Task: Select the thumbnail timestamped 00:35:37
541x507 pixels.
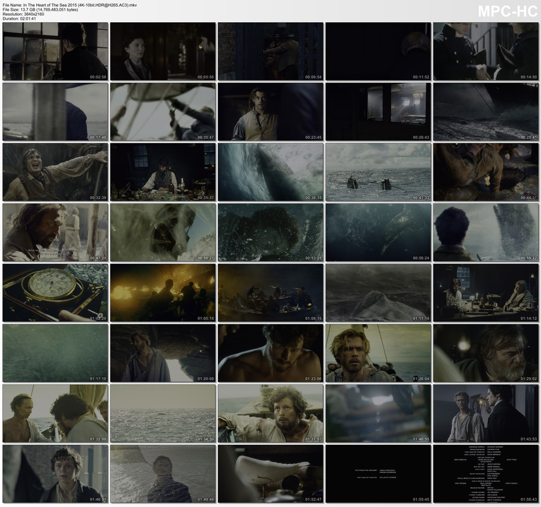Action: tap(163, 172)
